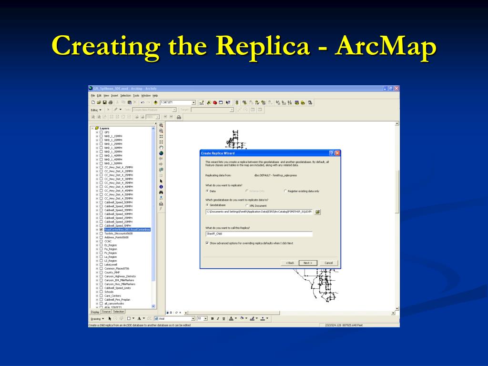The image size is (488, 366).
Task: Click the folder browse icon beside geodatabase path
Action: pos(317,212)
